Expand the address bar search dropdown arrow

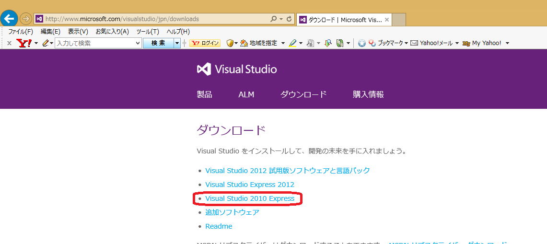(x=280, y=19)
